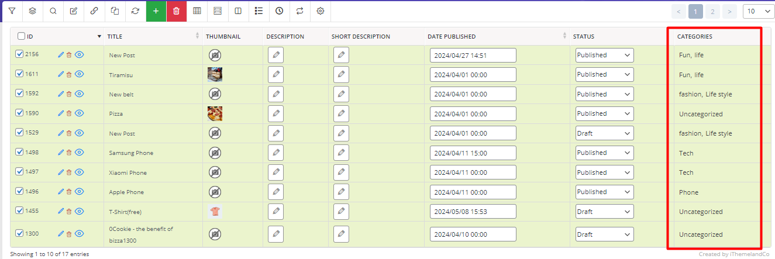This screenshot has height=259, width=775.
Task: Open the search magnifier tool
Action: pyautogui.click(x=53, y=11)
